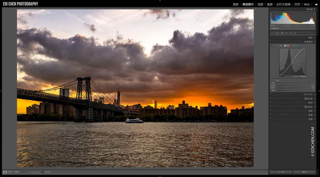Click the 亮色调 slider handle at +51

pyautogui.click(x=300, y=85)
